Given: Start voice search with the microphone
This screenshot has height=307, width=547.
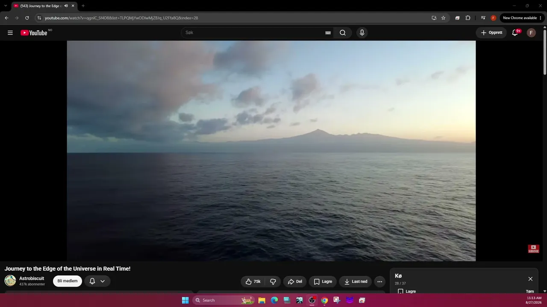Looking at the screenshot, I should (x=362, y=33).
